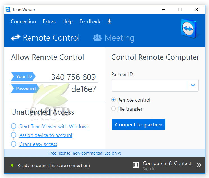Viewport: 209px width, 178px height.
Task: Open the Partner ID dropdown arrow
Action: pyautogui.click(x=193, y=85)
